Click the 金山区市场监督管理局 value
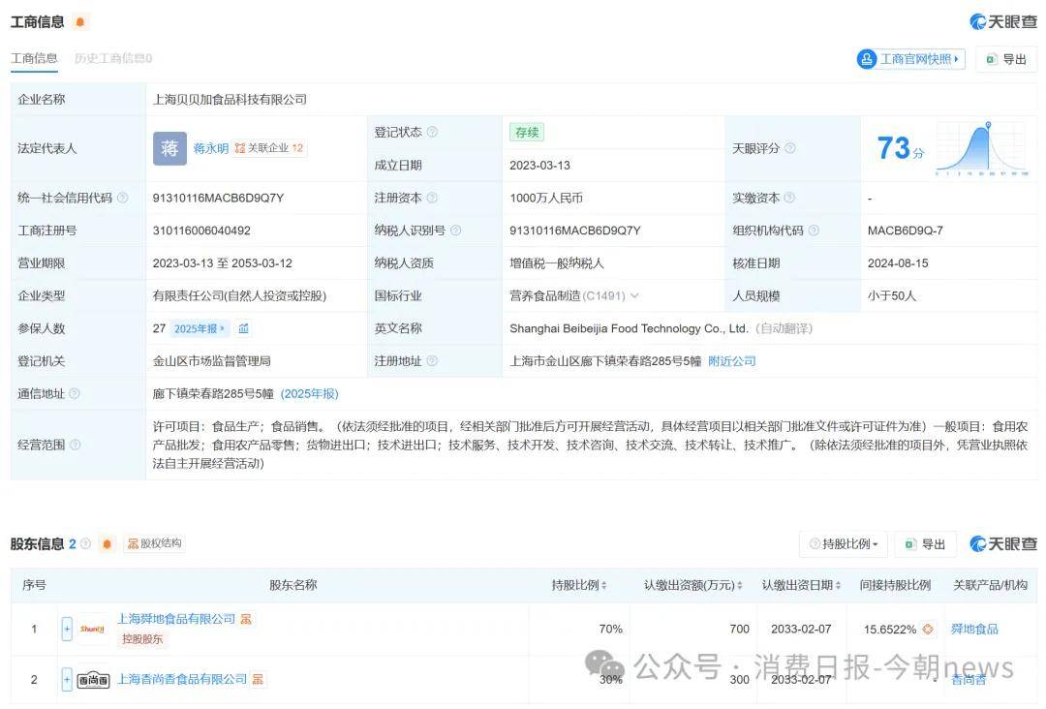Viewport: 1046px width, 709px height. pos(211,361)
